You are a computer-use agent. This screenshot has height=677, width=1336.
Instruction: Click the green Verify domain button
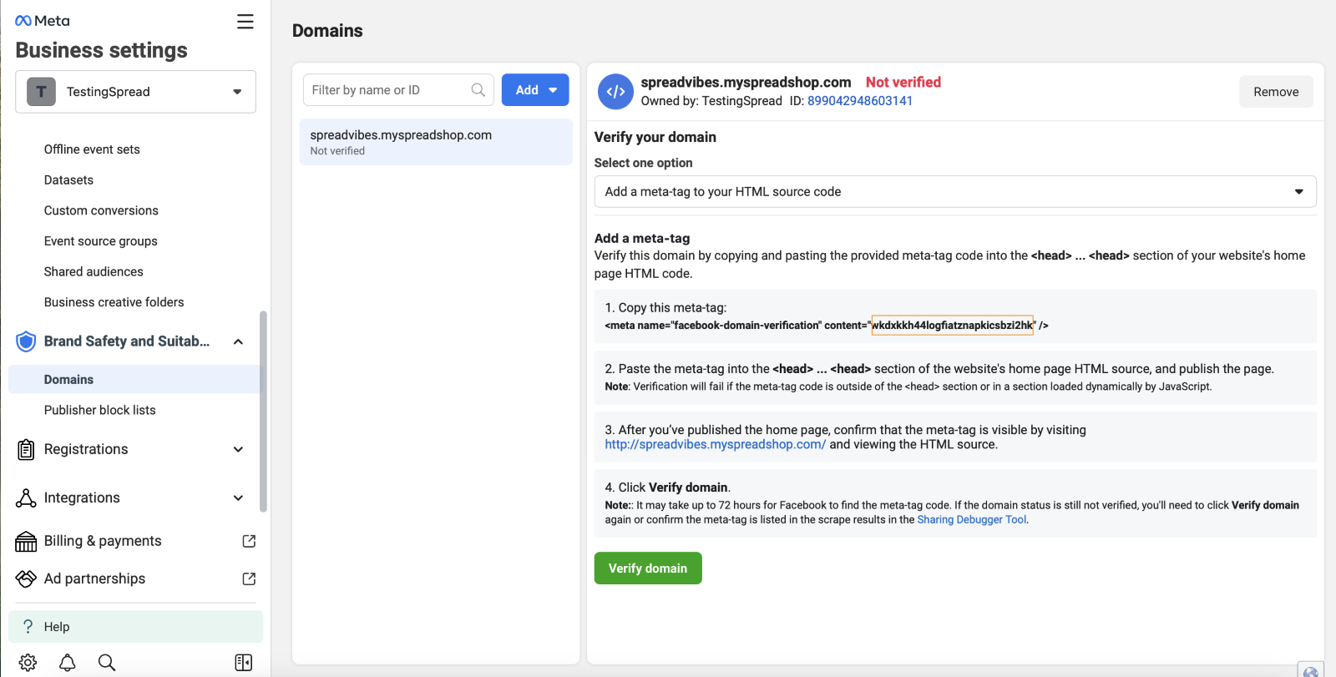[x=647, y=568]
